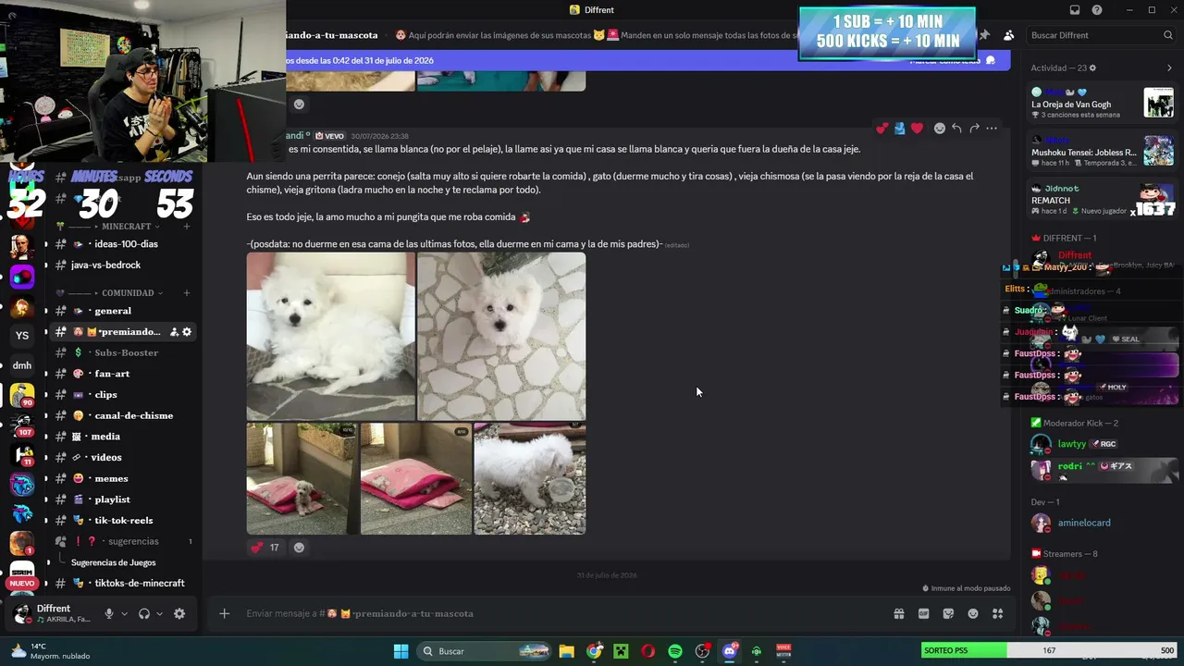Add a channel to the COMUNIDAD category

click(187, 293)
